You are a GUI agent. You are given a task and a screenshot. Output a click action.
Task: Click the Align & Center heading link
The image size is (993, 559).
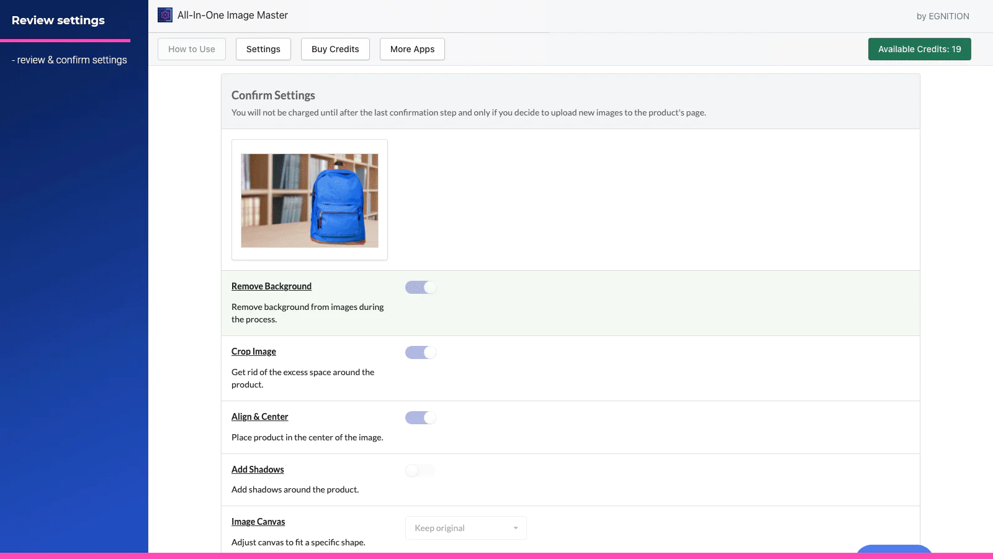click(x=259, y=417)
